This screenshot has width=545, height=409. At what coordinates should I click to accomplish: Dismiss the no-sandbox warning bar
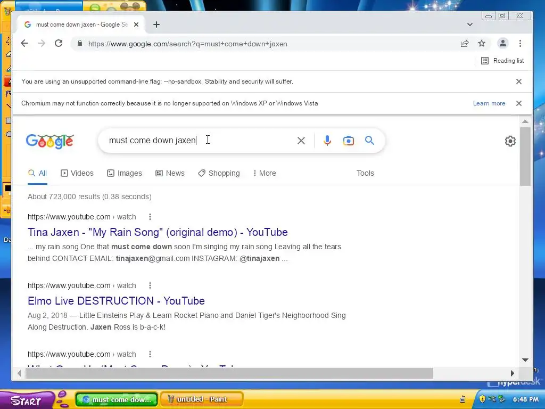coord(518,81)
